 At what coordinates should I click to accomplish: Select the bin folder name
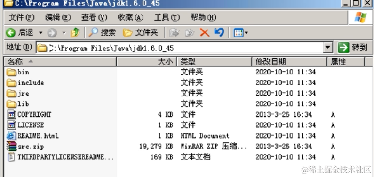(24, 72)
